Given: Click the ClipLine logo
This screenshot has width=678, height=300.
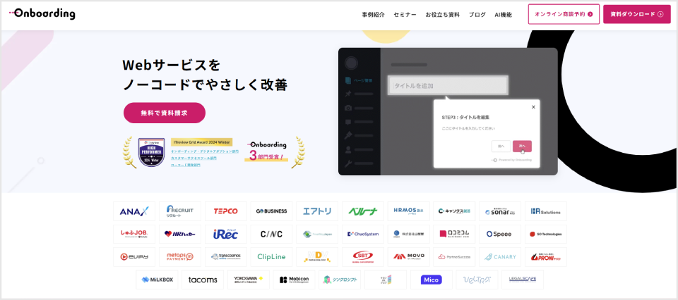Looking at the screenshot, I should coord(271,257).
